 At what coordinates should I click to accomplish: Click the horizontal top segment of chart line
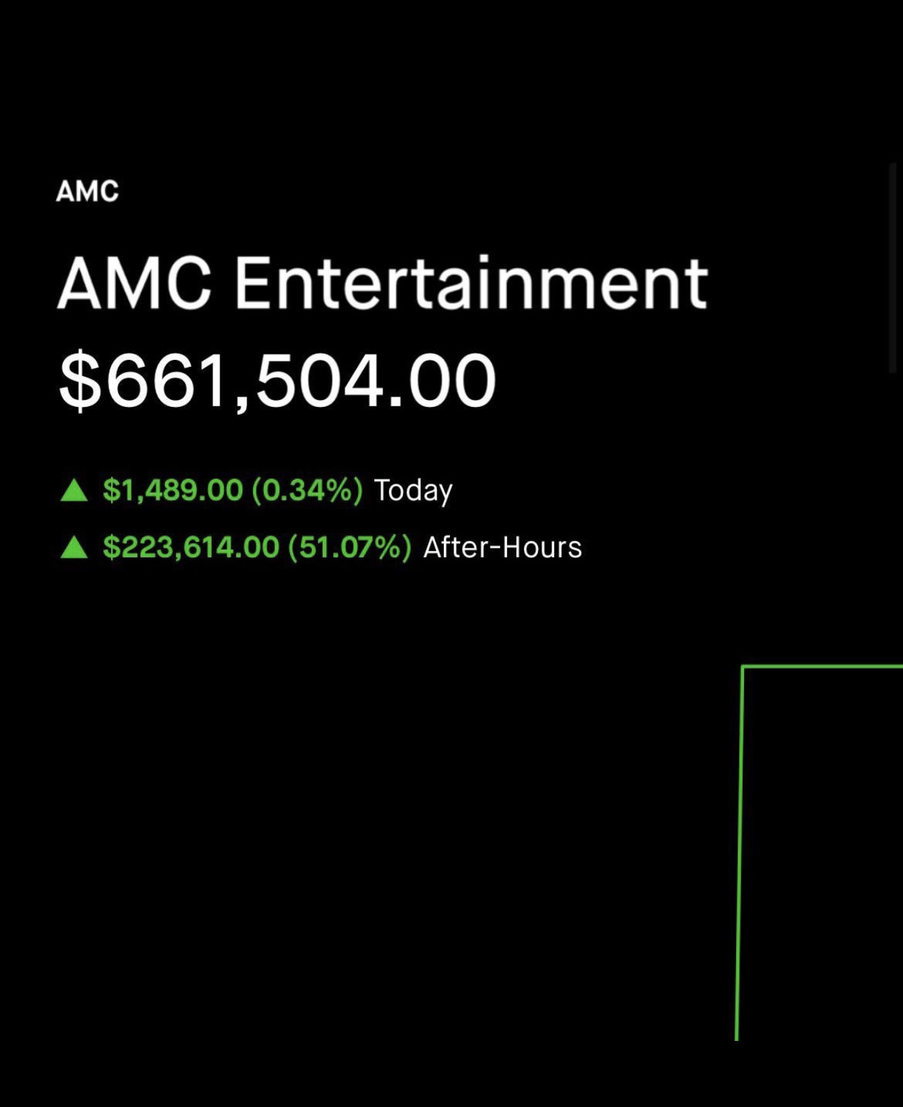tap(823, 666)
